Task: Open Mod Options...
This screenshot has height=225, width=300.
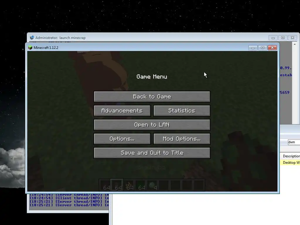Action: (x=182, y=139)
